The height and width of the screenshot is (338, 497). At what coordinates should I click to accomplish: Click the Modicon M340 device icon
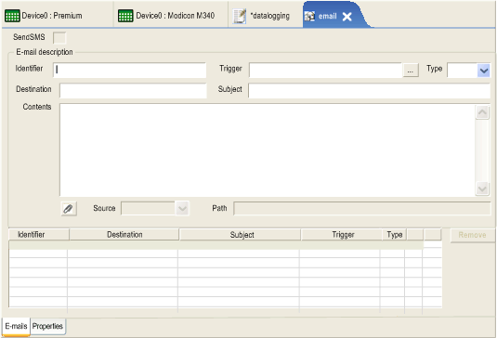point(125,16)
